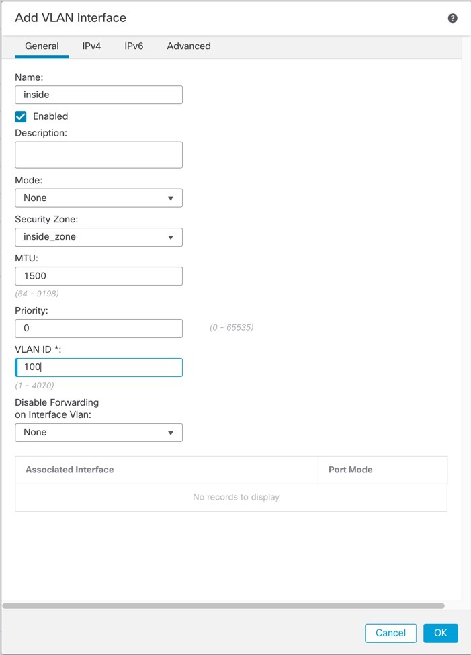Focus the Description text box
The image size is (471, 655).
click(98, 155)
